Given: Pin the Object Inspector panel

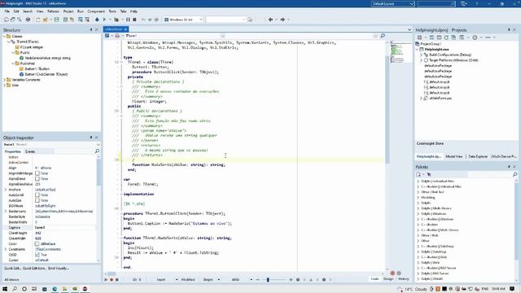Looking at the screenshot, I should (91, 138).
